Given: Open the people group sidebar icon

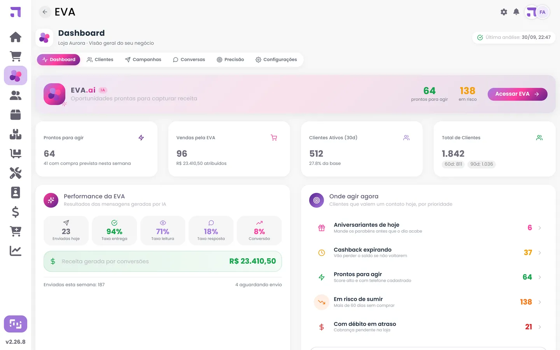Looking at the screenshot, I should tap(16, 95).
